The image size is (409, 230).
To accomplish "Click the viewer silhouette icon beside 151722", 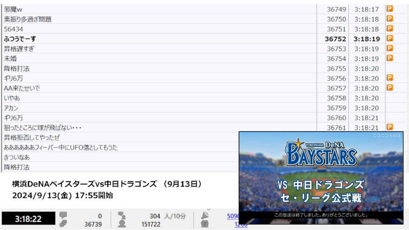I will coord(121,224).
